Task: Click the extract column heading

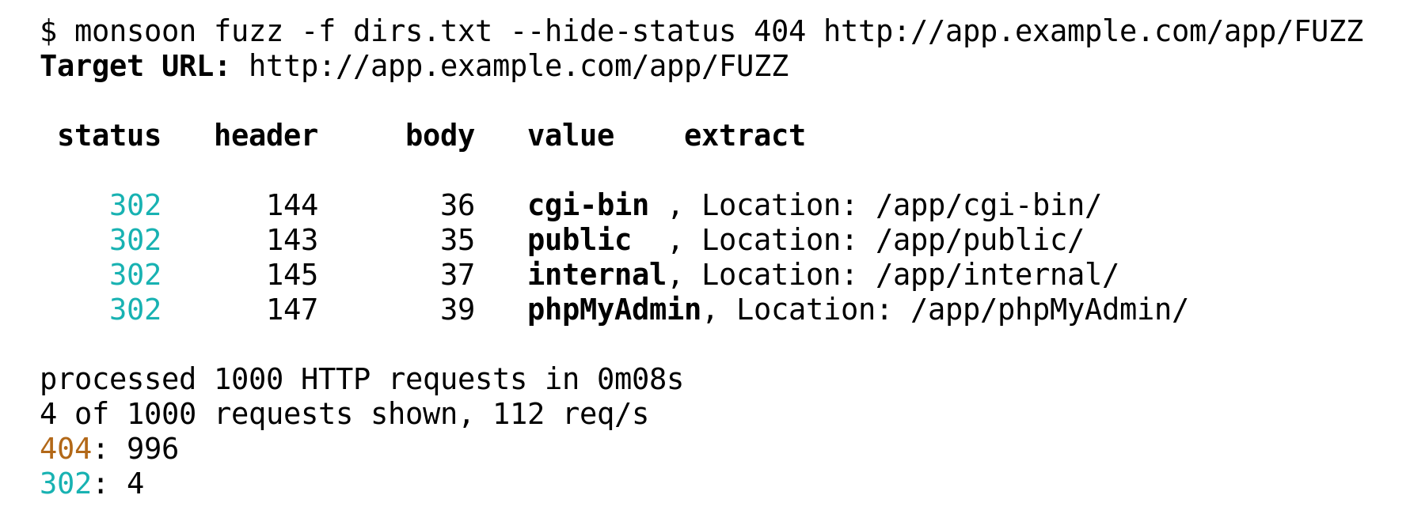Action: click(x=745, y=136)
